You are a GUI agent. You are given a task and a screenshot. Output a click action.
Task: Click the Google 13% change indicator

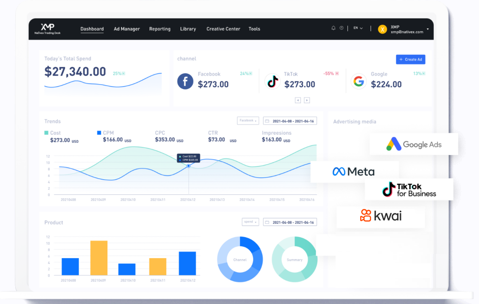coord(419,74)
